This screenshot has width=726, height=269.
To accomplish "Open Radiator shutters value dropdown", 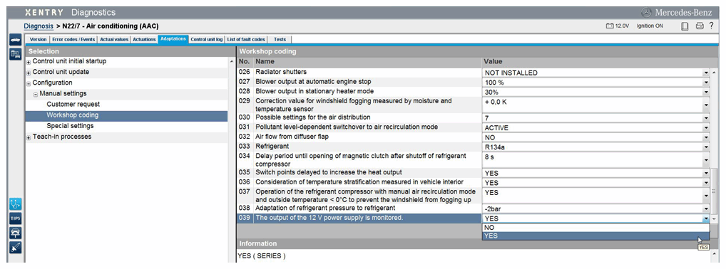I will tap(705, 73).
